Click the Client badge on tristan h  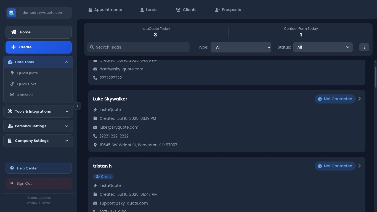(x=103, y=176)
